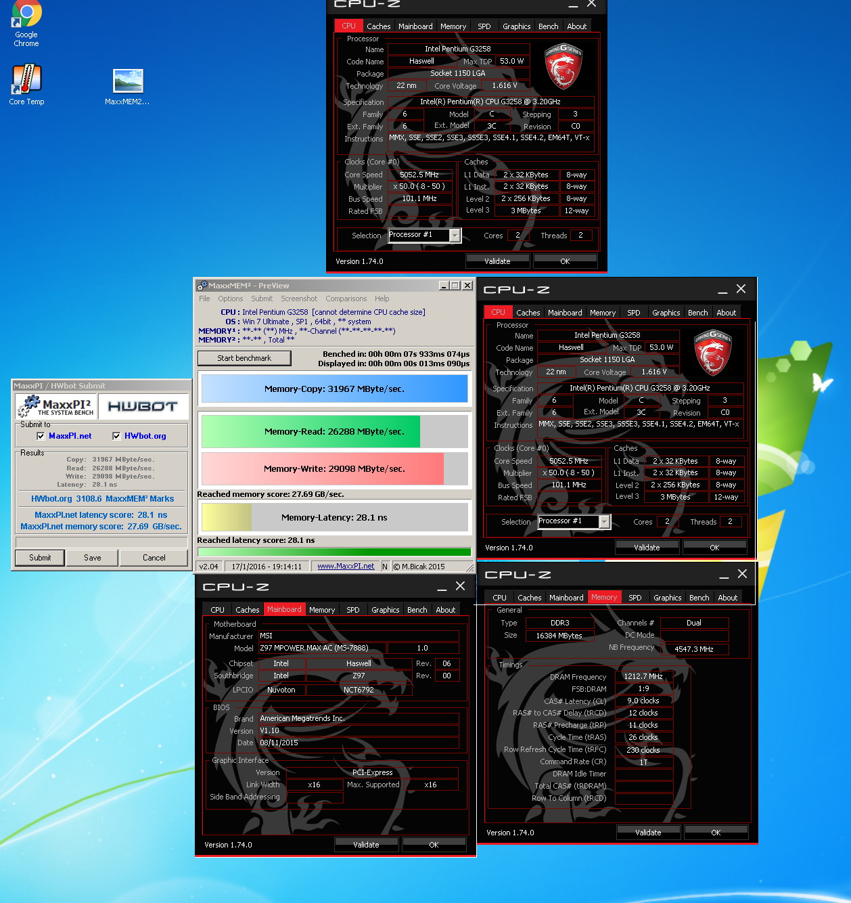
Task: Open the Help menu in MaxxMEM²
Action: pyautogui.click(x=382, y=299)
